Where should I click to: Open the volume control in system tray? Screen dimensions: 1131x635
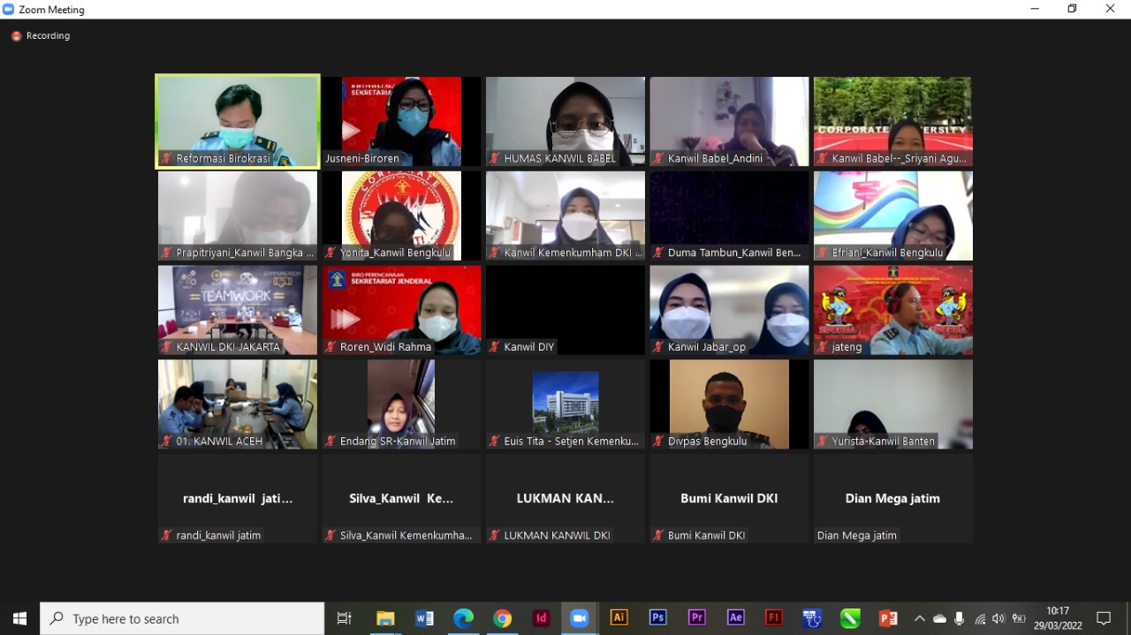point(998,618)
